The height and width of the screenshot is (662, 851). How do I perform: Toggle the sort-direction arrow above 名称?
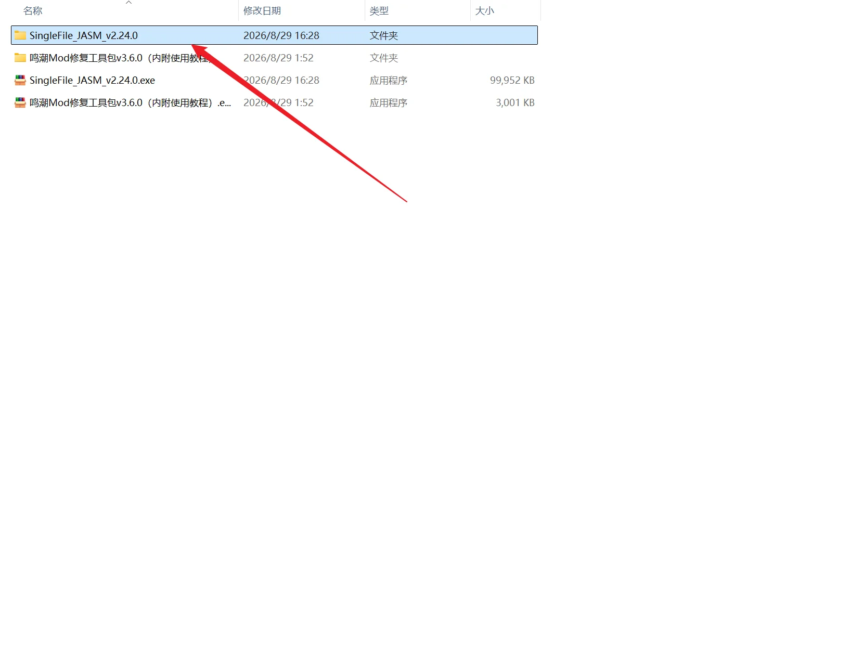click(129, 3)
